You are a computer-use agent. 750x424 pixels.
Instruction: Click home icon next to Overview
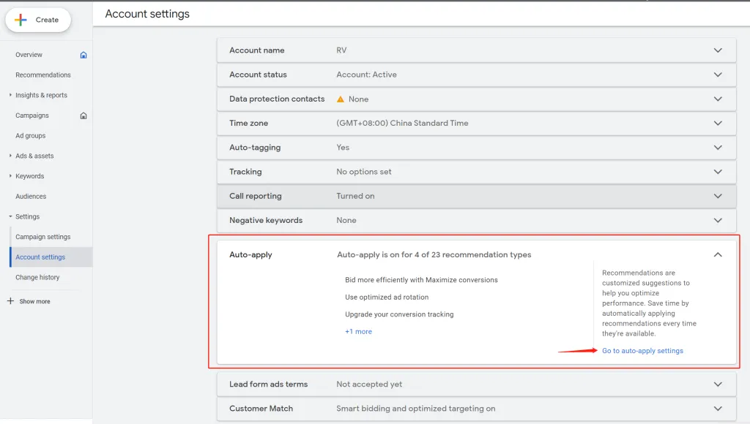(x=83, y=55)
